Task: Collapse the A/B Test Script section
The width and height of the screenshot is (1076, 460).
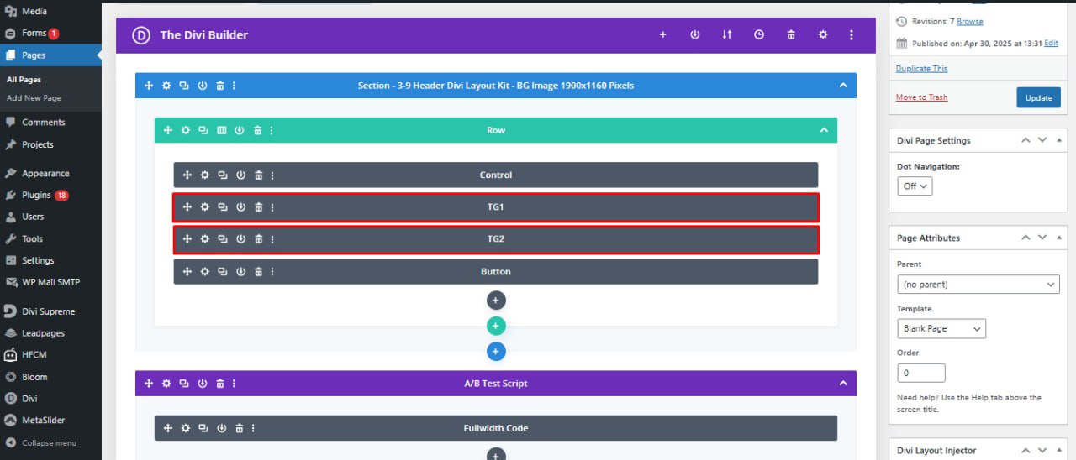Action: (x=843, y=383)
